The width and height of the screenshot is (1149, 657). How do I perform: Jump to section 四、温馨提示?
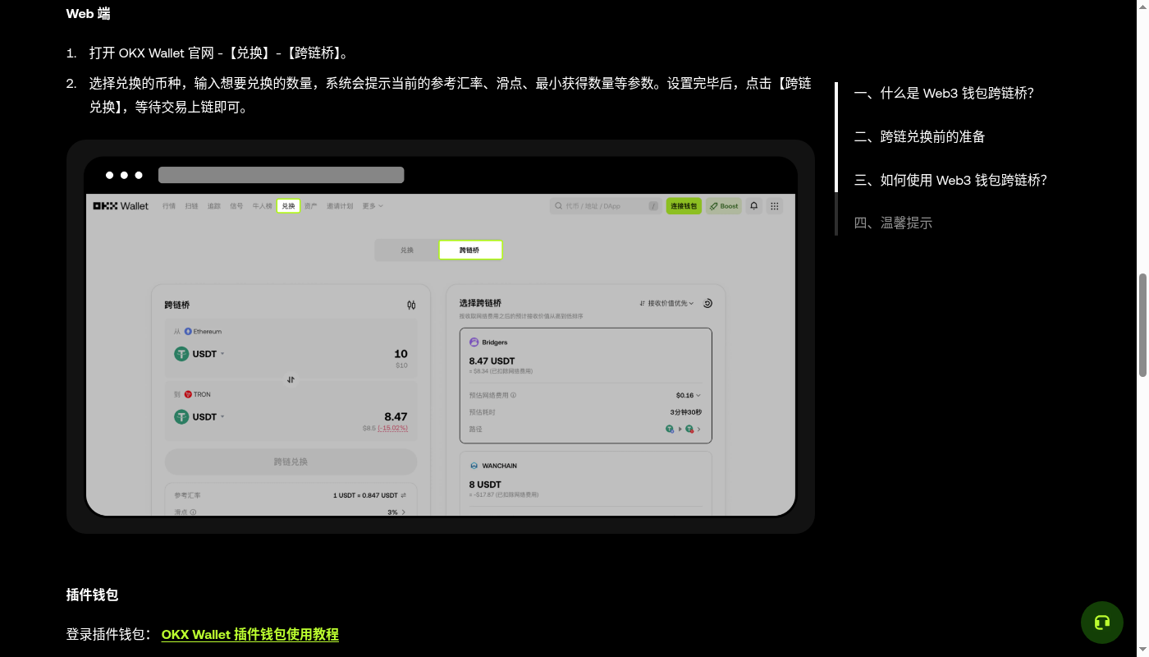click(893, 223)
